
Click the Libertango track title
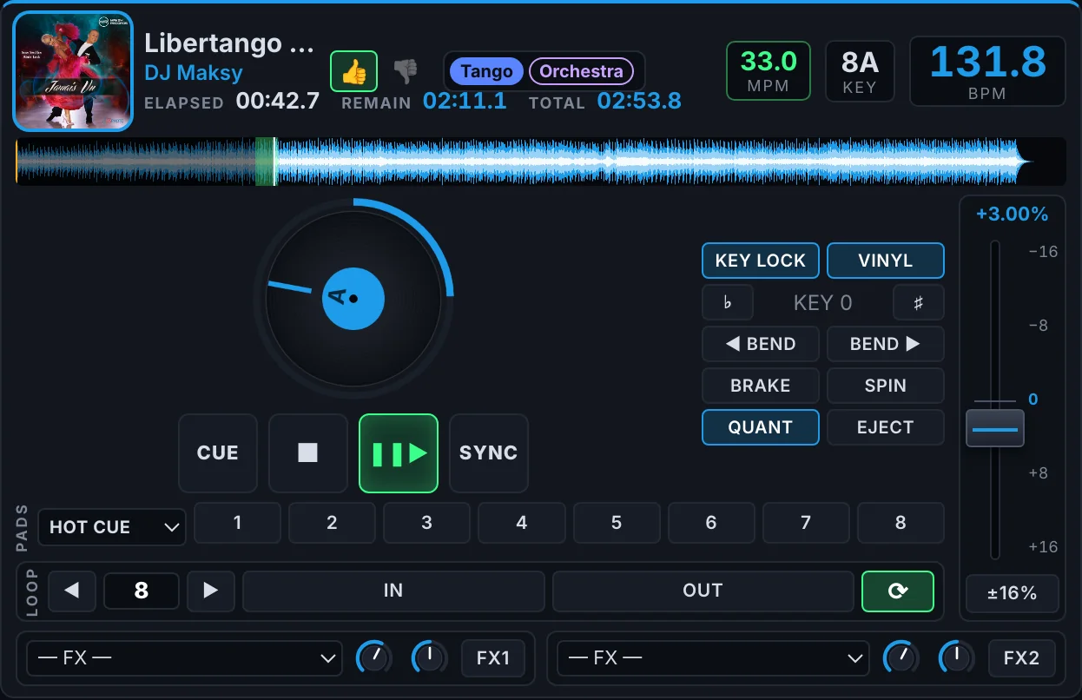pyautogui.click(x=229, y=43)
